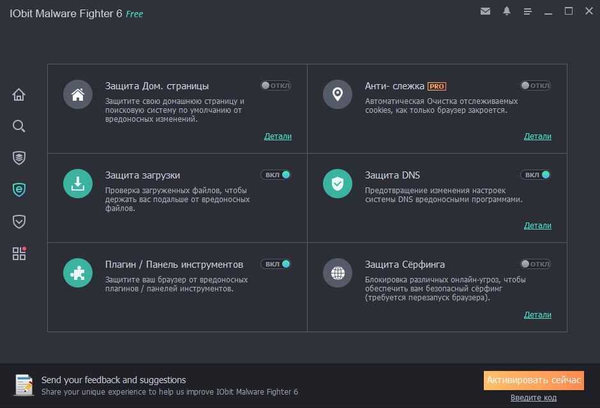Viewport: 600px width, 408px height.
Task: Click the download icon next to Защита загрузки
Action: click(77, 184)
